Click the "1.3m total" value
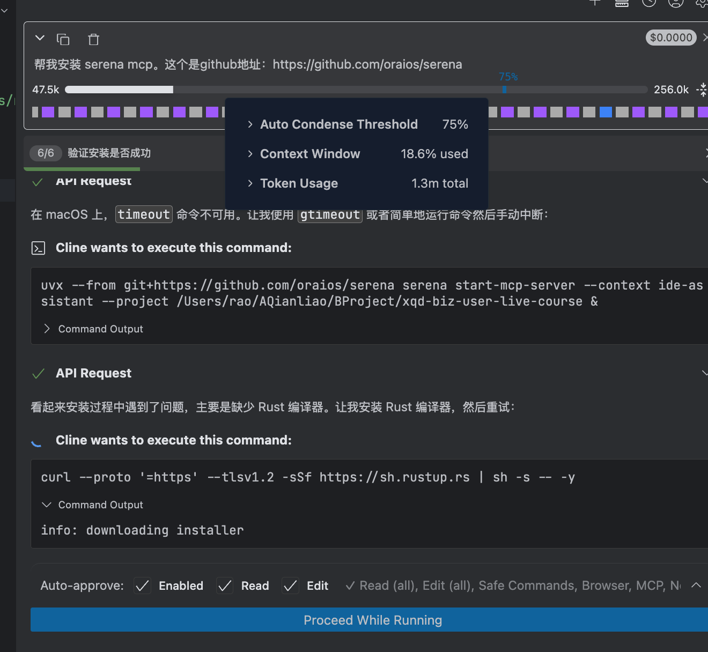The height and width of the screenshot is (652, 708). (x=440, y=183)
